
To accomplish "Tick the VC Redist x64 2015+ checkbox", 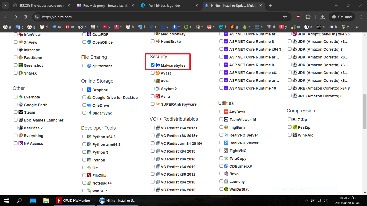I will [x=153, y=128].
